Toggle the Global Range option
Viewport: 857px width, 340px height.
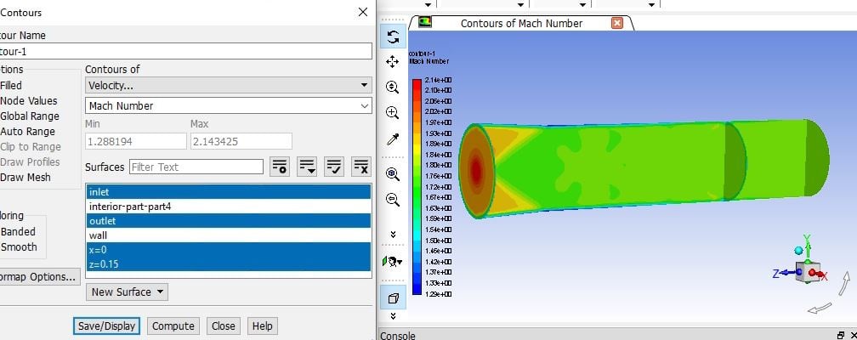pyautogui.click(x=30, y=116)
